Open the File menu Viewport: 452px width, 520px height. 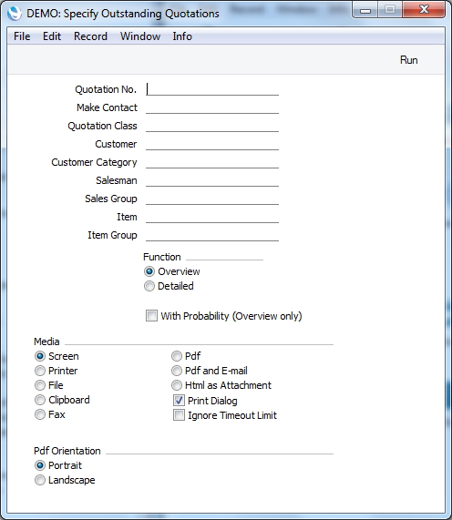(22, 36)
